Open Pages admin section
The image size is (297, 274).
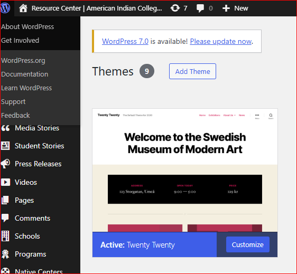[24, 201]
